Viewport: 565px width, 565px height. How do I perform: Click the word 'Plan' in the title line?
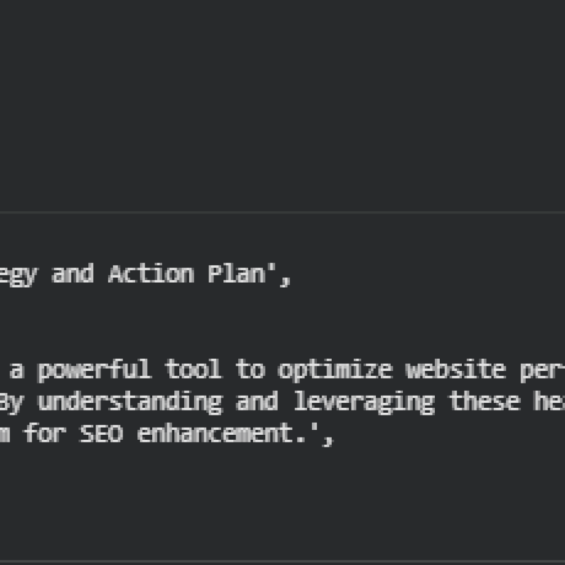tap(237, 274)
